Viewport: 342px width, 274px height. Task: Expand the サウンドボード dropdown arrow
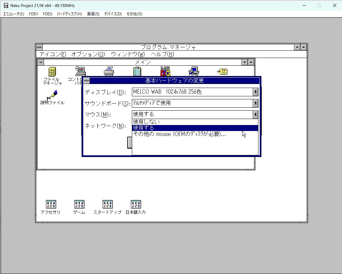click(x=255, y=103)
